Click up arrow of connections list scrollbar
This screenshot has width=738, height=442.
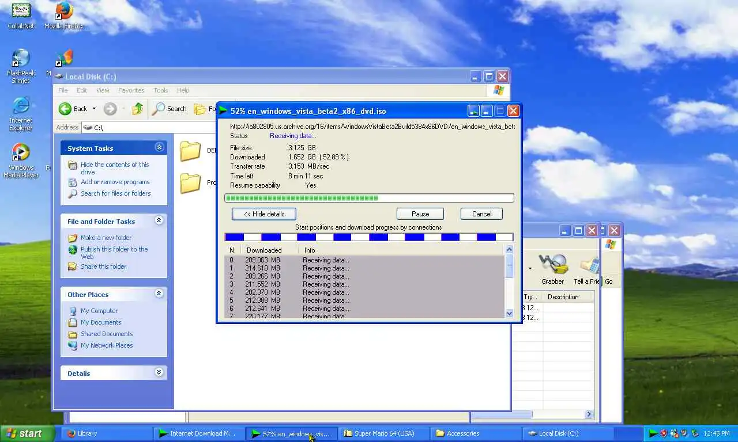pyautogui.click(x=509, y=250)
